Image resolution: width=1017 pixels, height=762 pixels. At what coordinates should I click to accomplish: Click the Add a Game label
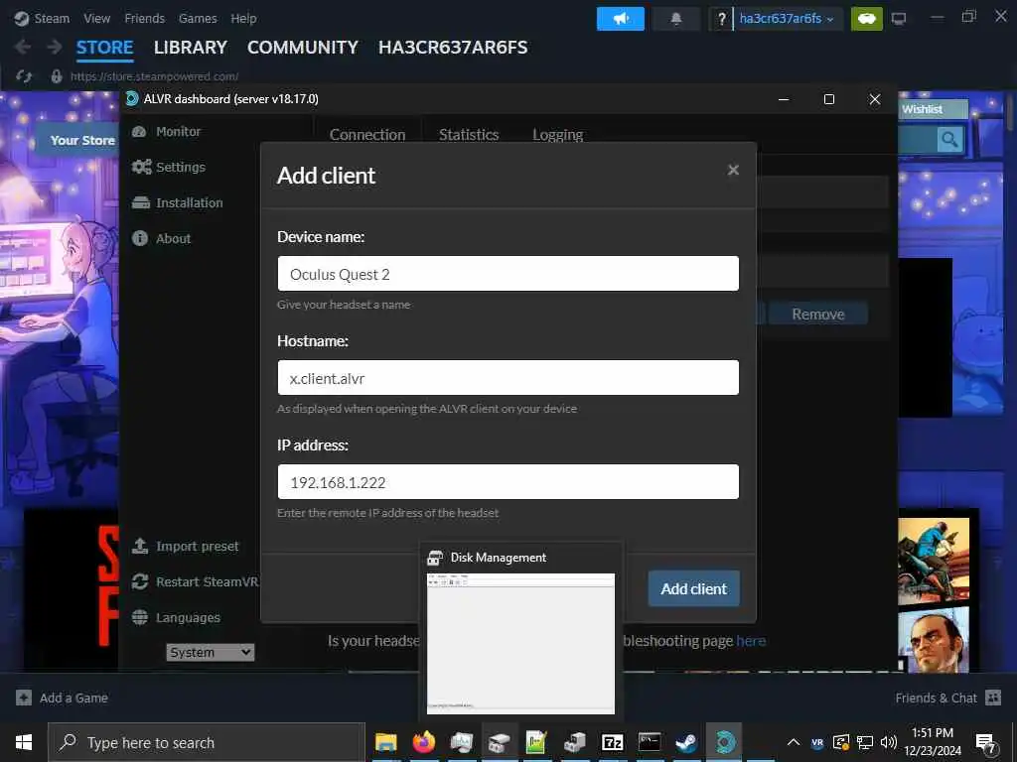click(73, 698)
